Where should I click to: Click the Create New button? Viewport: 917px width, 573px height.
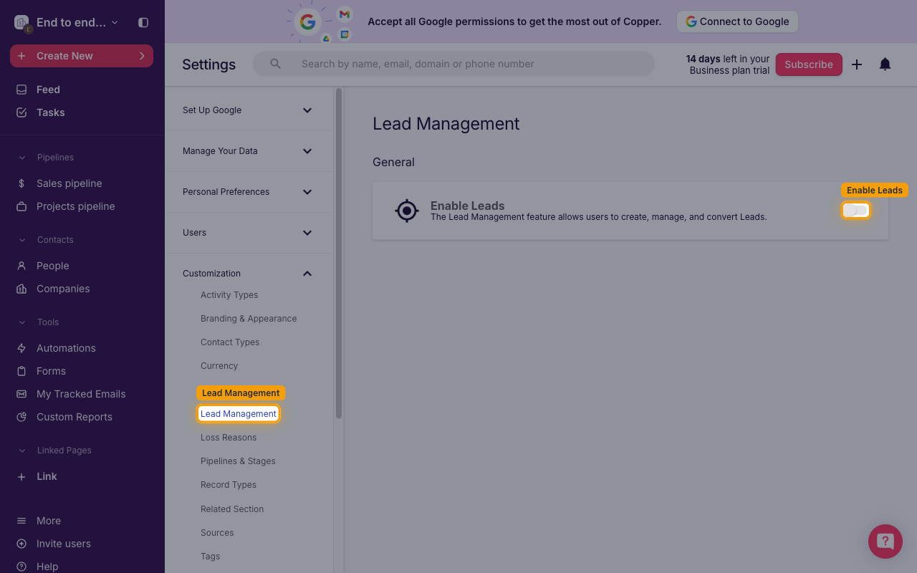(82, 56)
